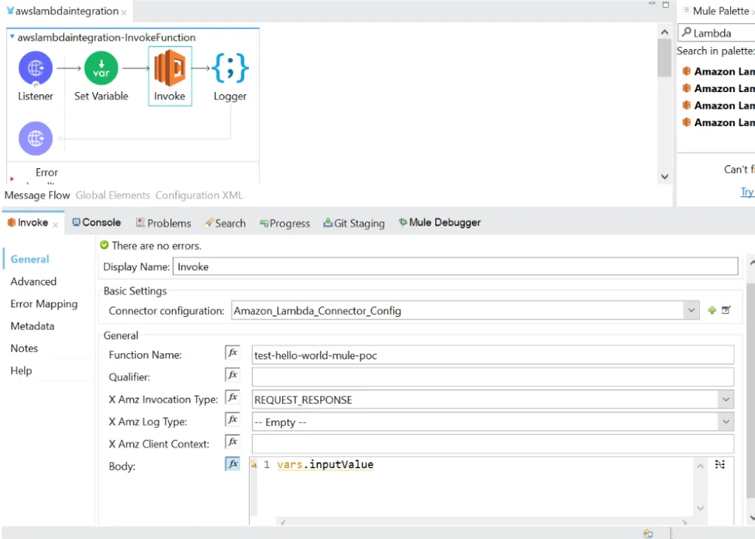Screen dimensions: 755x539
Task: Collapse the awslambdaintegration-InvokeFunction flow
Action: 12,37
